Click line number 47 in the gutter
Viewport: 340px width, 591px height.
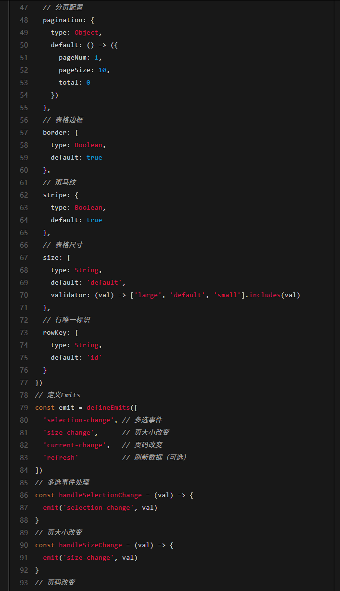pos(24,8)
